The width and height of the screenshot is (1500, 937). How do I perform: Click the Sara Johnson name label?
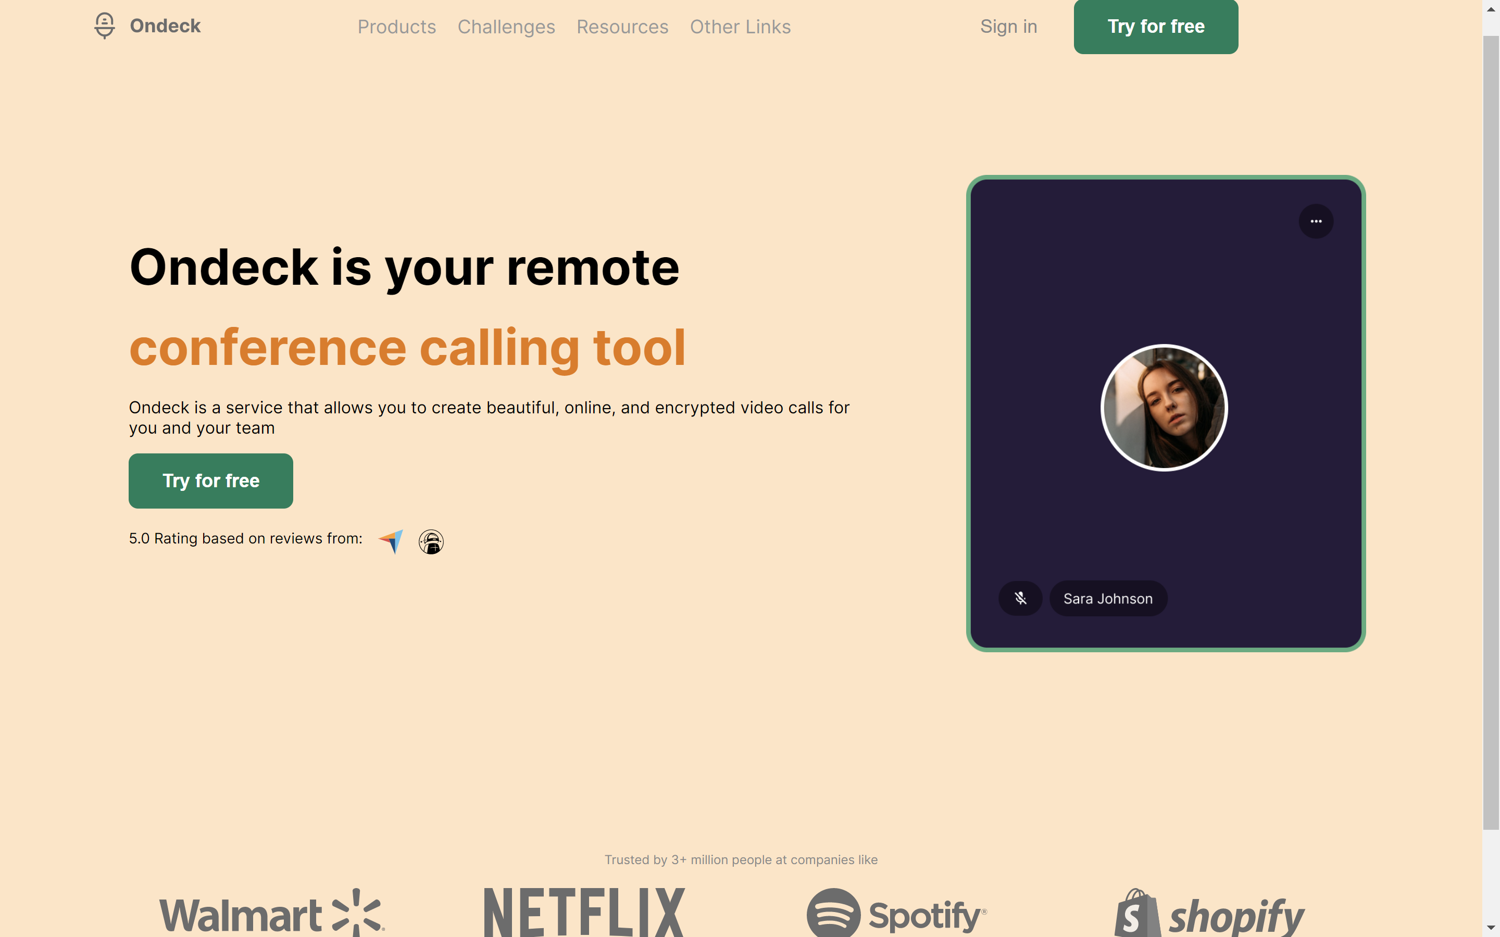coord(1107,598)
